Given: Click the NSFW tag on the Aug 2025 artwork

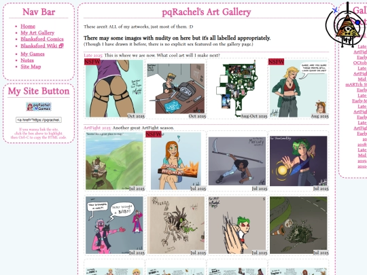Looking at the screenshot, I should (x=276, y=62).
